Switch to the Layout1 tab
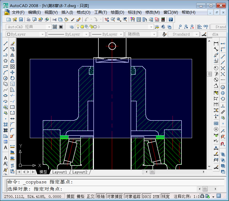The height and width of the screenshot is (201, 229). pyautogui.click(x=60, y=172)
